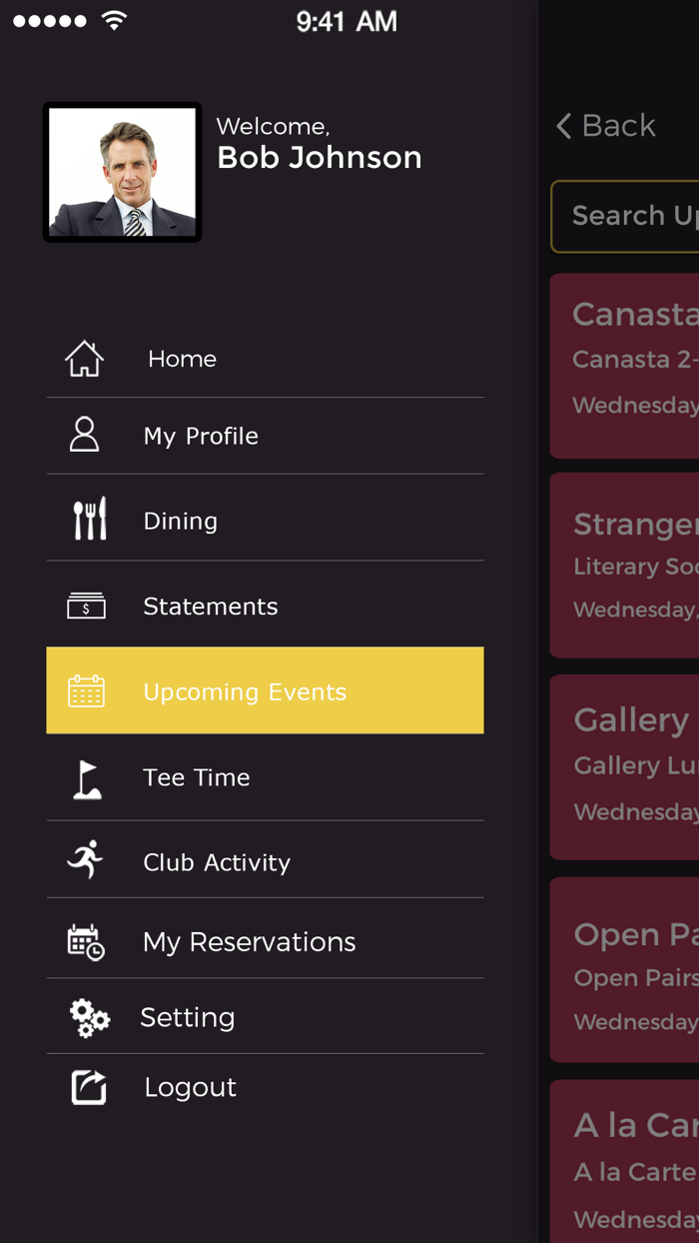
Task: Click the Logout text label
Action: (190, 1087)
